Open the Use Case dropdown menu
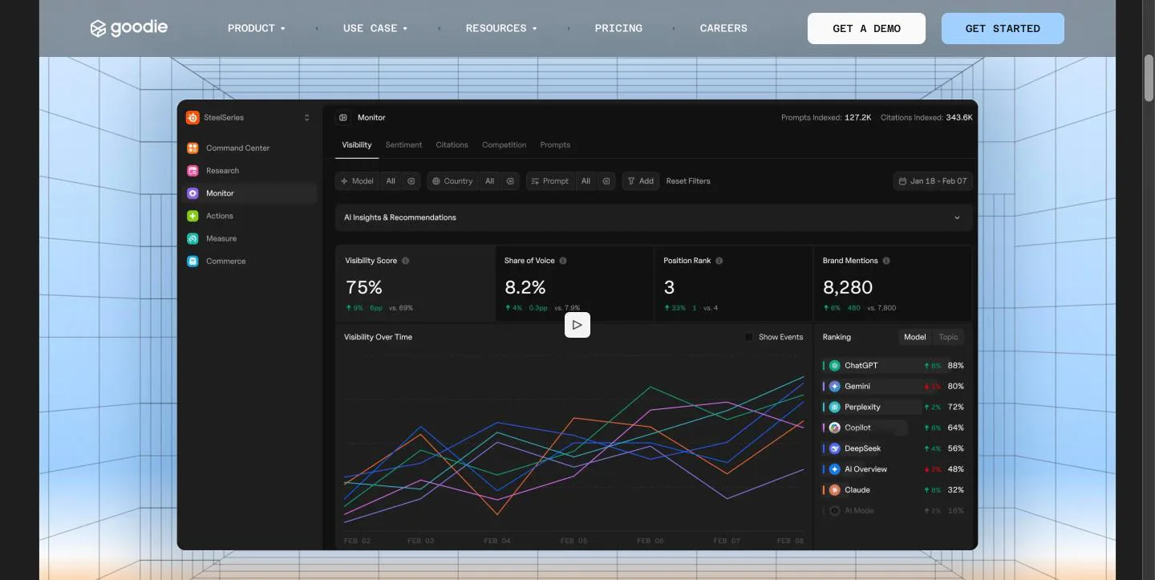 (375, 28)
